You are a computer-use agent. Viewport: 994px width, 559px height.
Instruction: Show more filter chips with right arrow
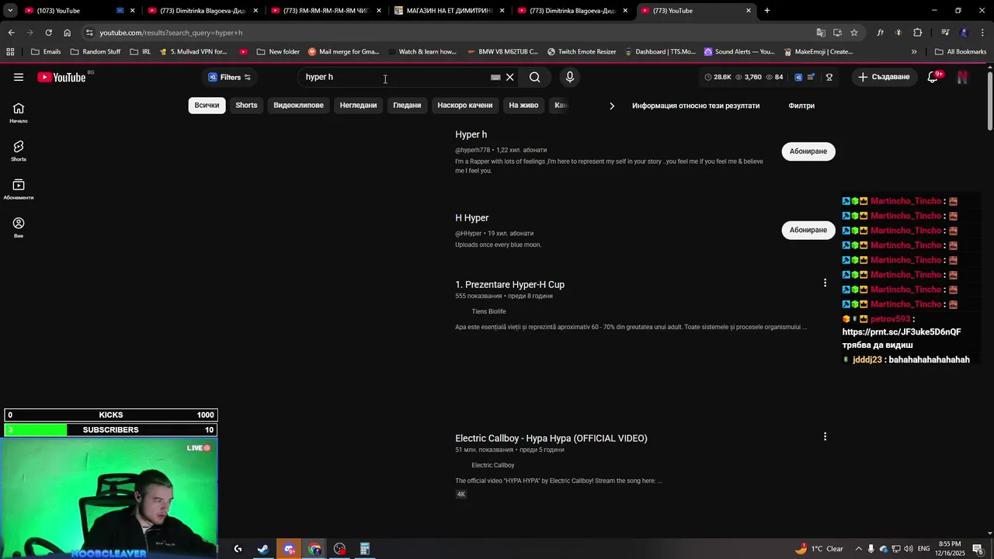[x=611, y=106]
